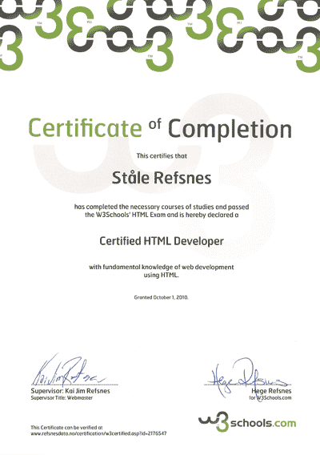This screenshot has height=455, width=320.
Task: Click Kai Jim Refsnes' handwritten signature
Action: click(x=69, y=370)
